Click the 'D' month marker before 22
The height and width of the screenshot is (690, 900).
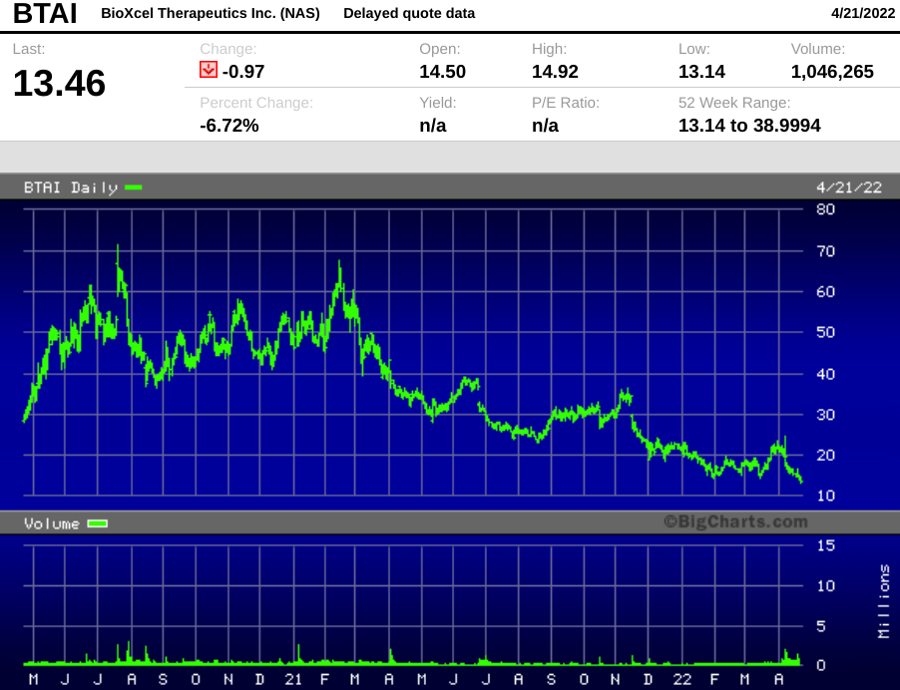point(648,680)
